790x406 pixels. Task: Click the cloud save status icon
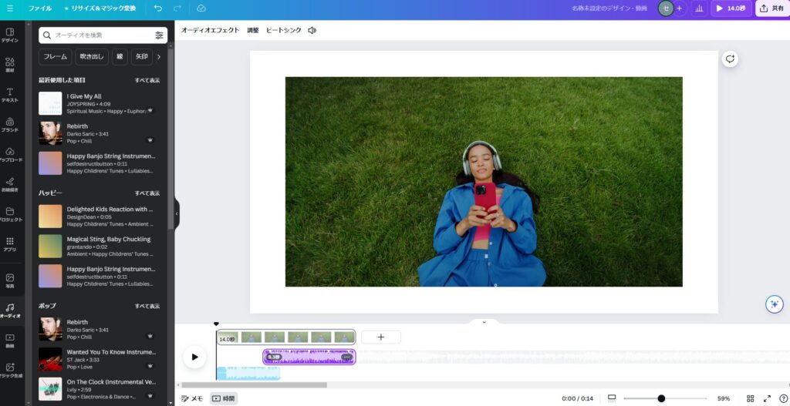[201, 8]
